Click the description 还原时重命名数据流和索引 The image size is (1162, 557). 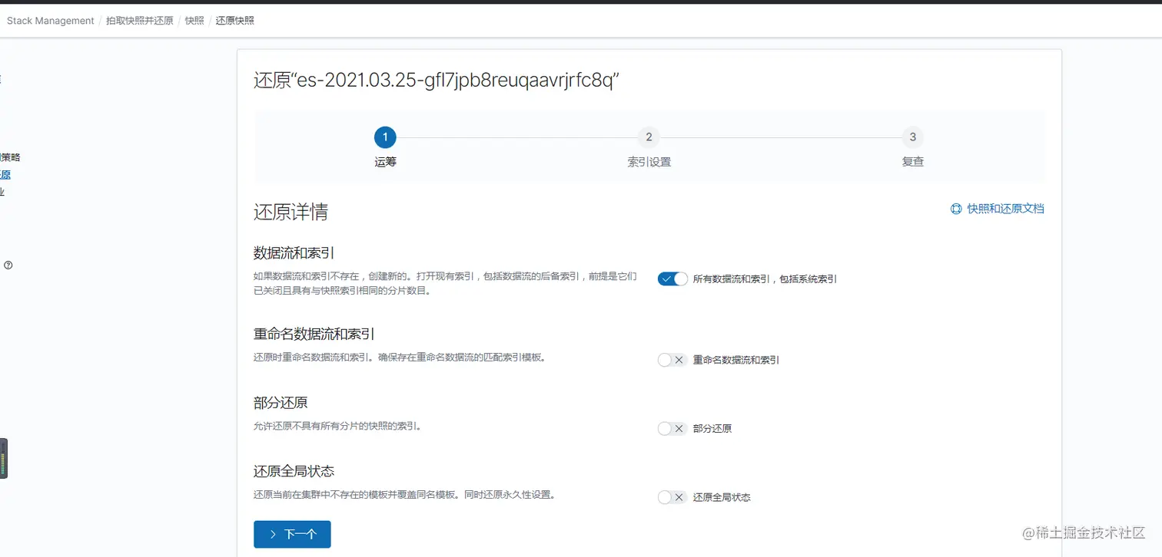(x=400, y=358)
